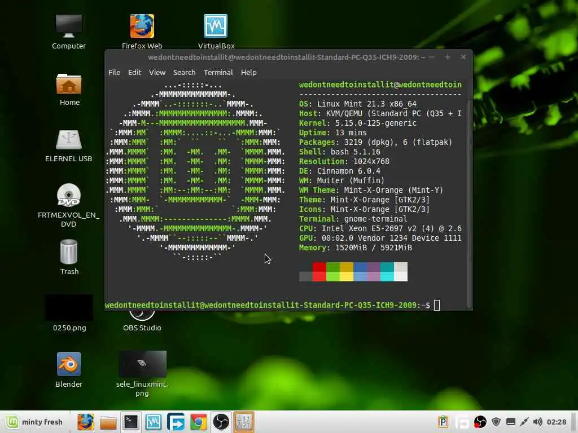Open the file manager folder icon in panel

point(108,422)
